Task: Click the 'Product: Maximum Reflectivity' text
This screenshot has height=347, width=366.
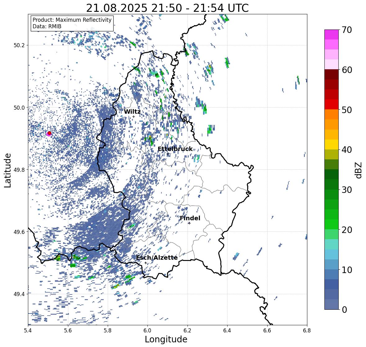Action: 72,20
